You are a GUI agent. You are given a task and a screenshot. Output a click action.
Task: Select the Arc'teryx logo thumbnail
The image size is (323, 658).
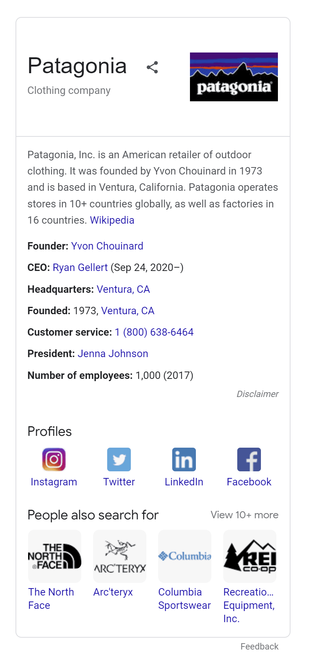coord(120,556)
